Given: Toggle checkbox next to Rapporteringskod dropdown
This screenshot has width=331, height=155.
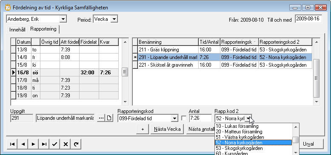Looking at the screenshot, I should point(184,118).
